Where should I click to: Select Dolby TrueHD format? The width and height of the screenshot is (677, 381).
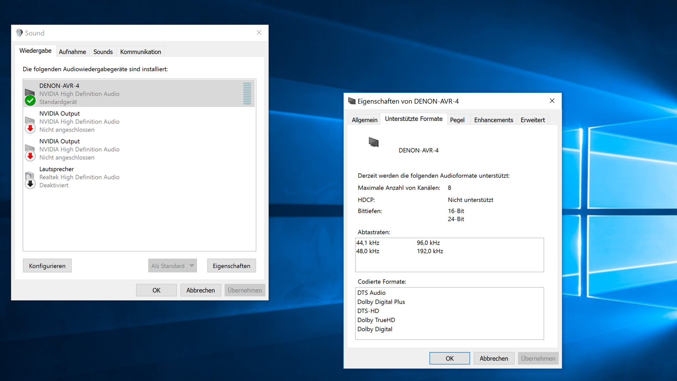(376, 320)
